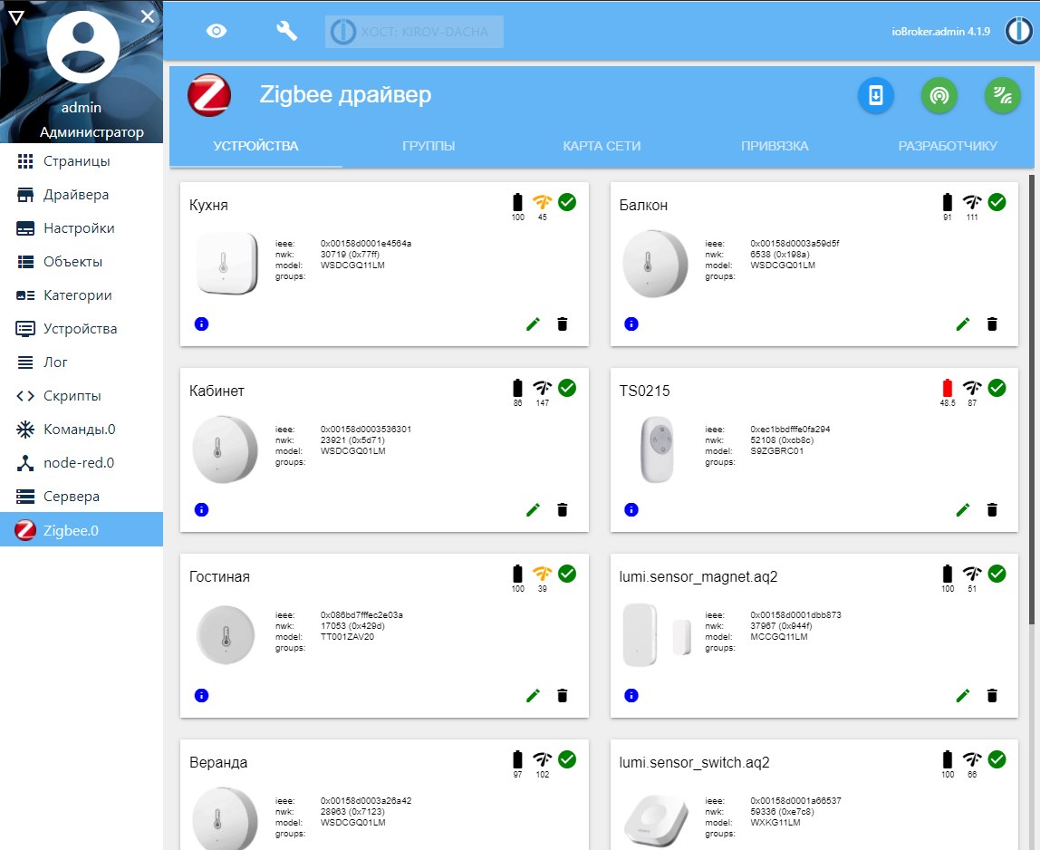Click the triangle dropdown icon in the sidebar header
1040x850 pixels.
(16, 17)
